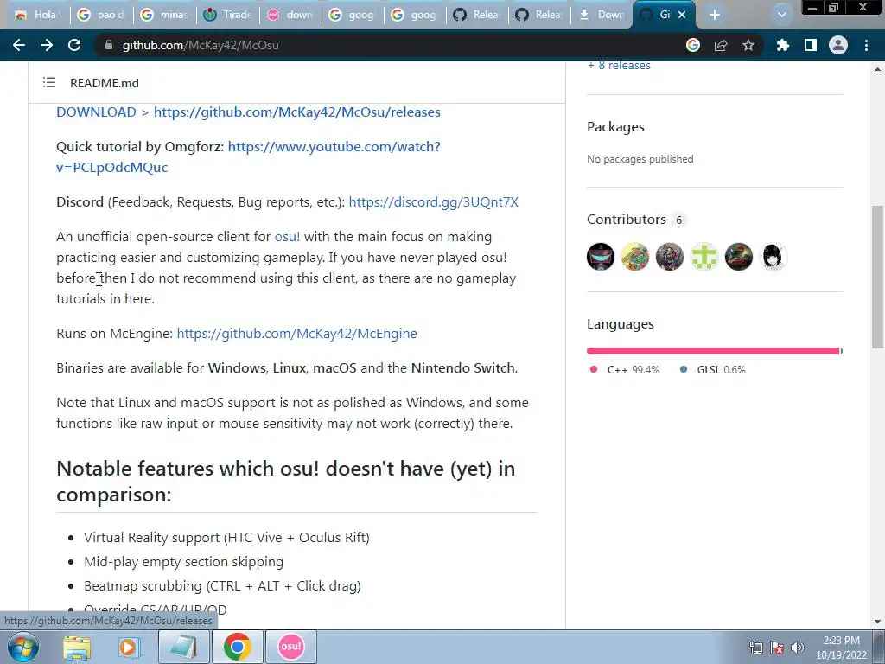Image resolution: width=885 pixels, height=664 pixels.
Task: Open the notepad taskbar icon
Action: [184, 647]
